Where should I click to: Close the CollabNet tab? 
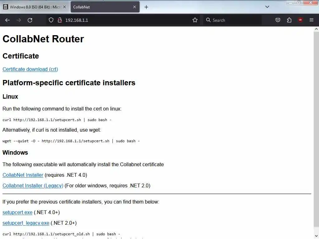click(135, 7)
